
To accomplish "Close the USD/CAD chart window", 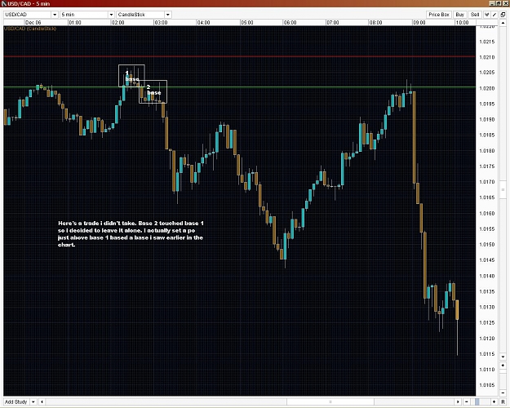I will 505,3.
